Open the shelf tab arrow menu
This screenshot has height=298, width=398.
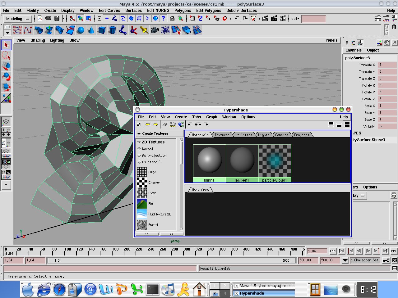pyautogui.click(x=7, y=33)
